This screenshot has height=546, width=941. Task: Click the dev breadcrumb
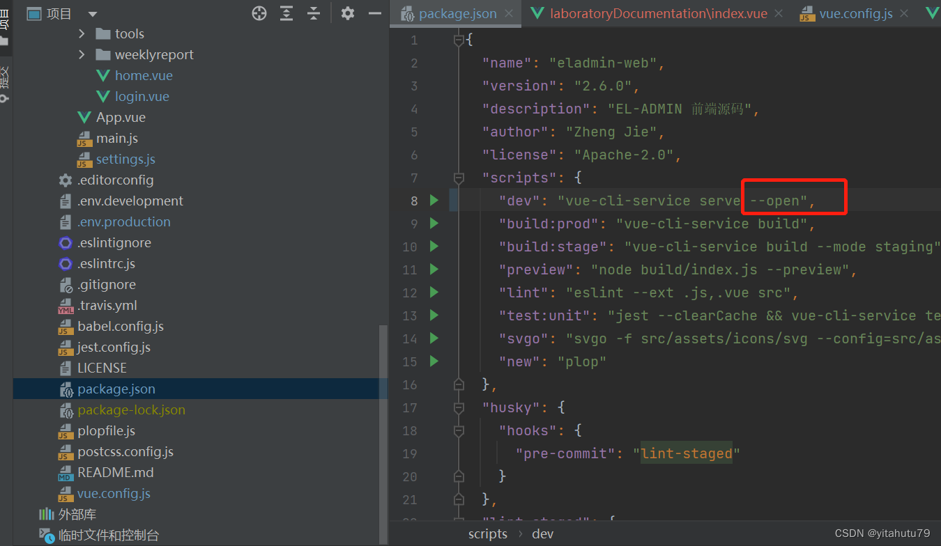coord(542,533)
